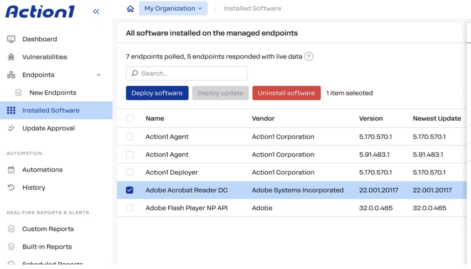Click the History clock icon

(11, 187)
